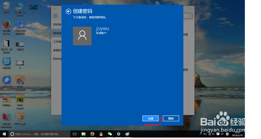Click the Settings window gear icon
261x139 pixels.
point(55,16)
